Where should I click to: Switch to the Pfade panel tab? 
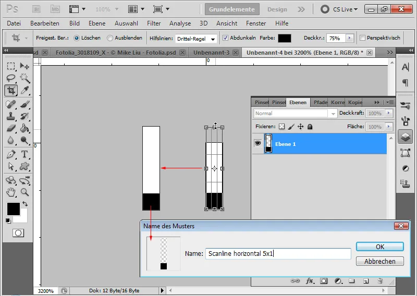tap(320, 102)
